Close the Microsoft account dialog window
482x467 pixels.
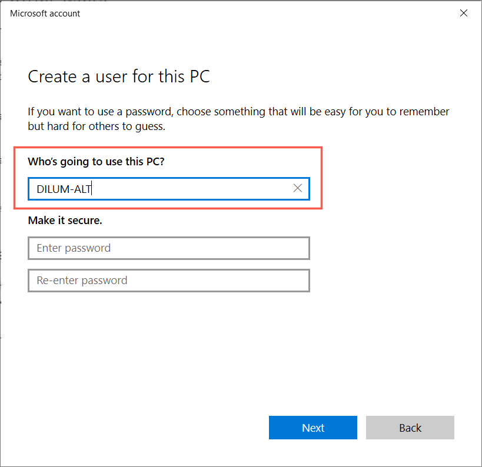point(464,13)
